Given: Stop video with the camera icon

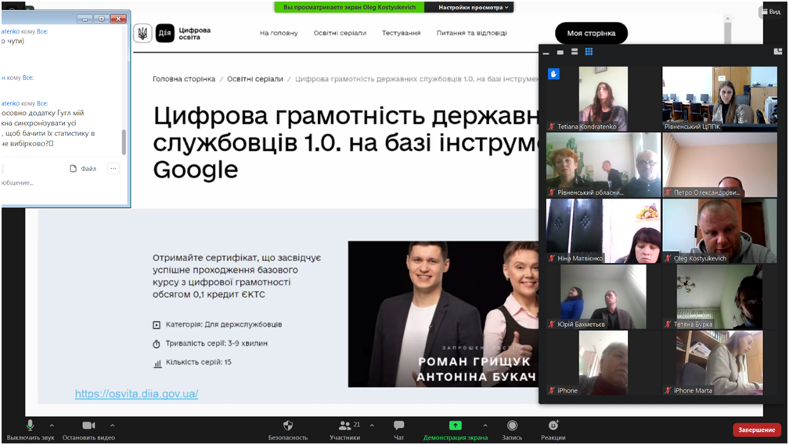Looking at the screenshot, I should tap(88, 425).
